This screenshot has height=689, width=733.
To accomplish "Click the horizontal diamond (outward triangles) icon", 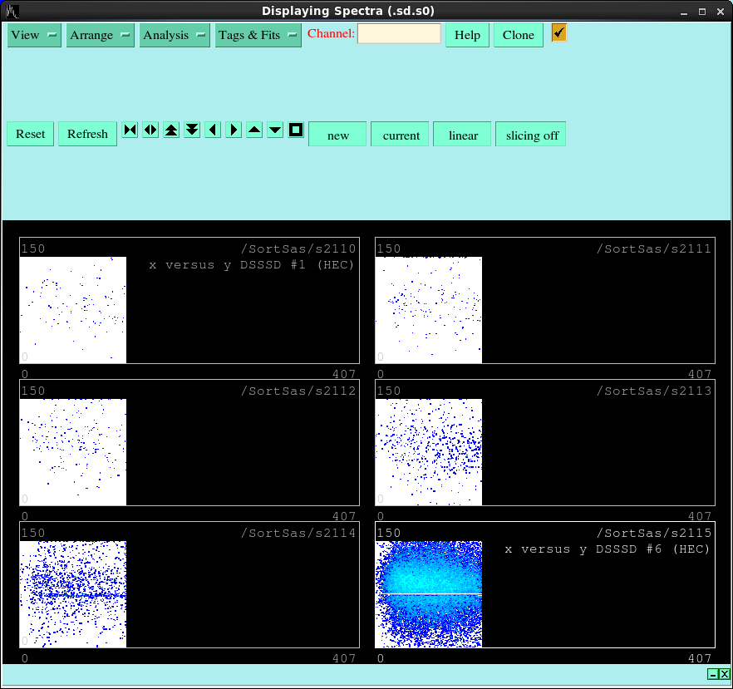I will pyautogui.click(x=150, y=130).
